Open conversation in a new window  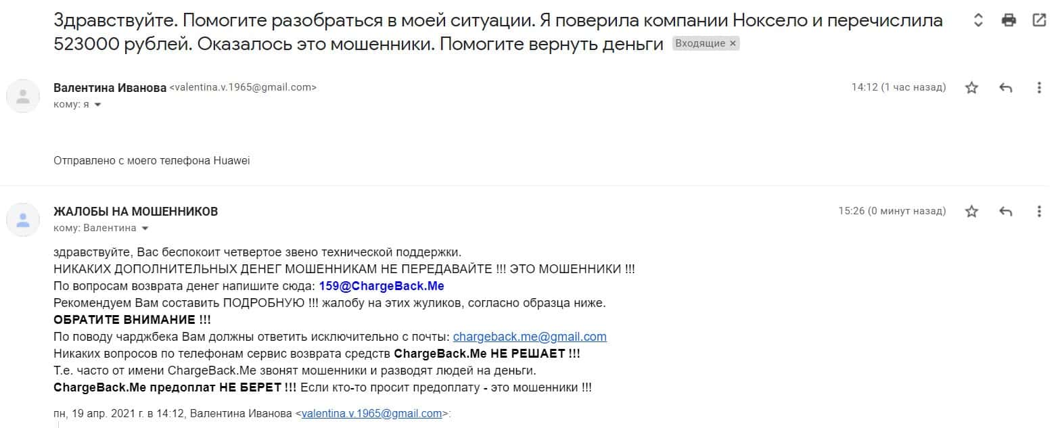click(1039, 20)
